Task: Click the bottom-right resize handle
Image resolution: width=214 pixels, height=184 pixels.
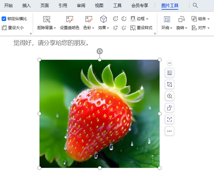Action: click(x=160, y=168)
